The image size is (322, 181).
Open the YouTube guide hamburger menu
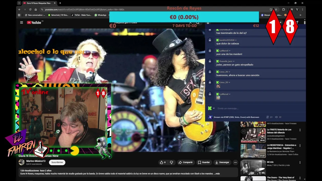(x=21, y=22)
